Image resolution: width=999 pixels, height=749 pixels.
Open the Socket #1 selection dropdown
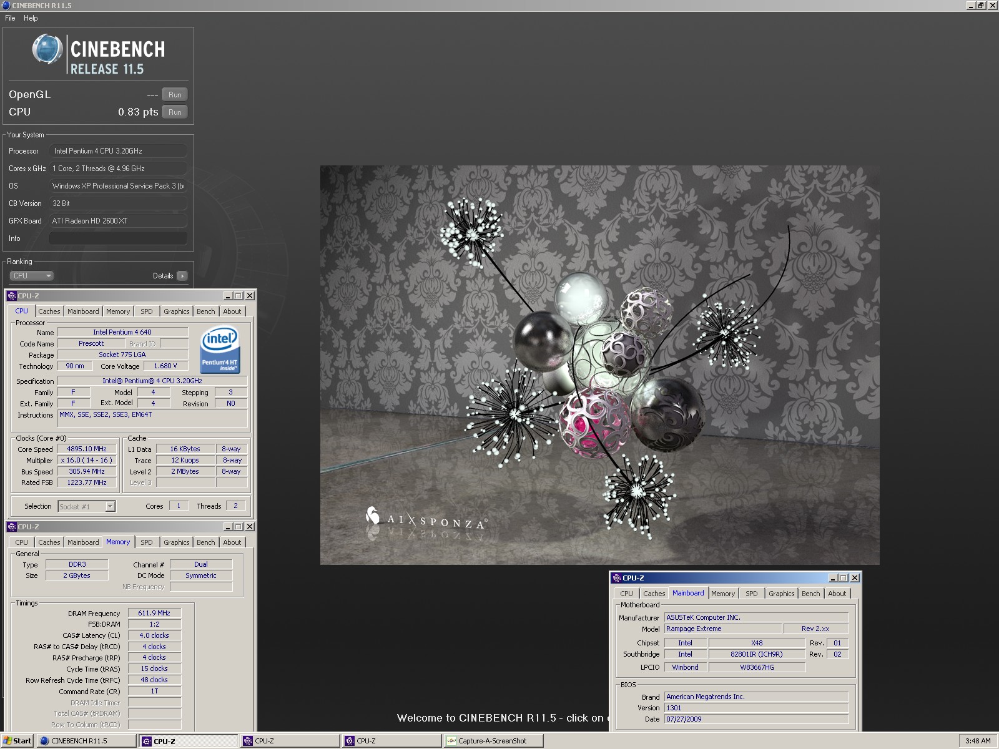point(87,507)
